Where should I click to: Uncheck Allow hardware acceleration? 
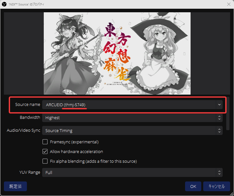pyautogui.click(x=45, y=151)
